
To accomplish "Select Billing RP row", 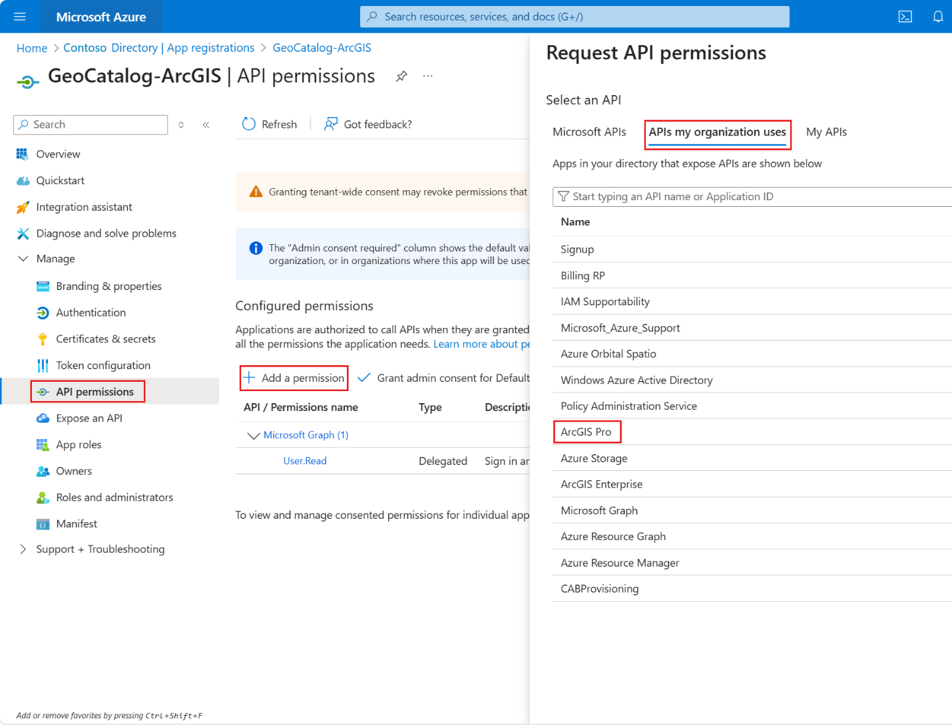I will 752,275.
